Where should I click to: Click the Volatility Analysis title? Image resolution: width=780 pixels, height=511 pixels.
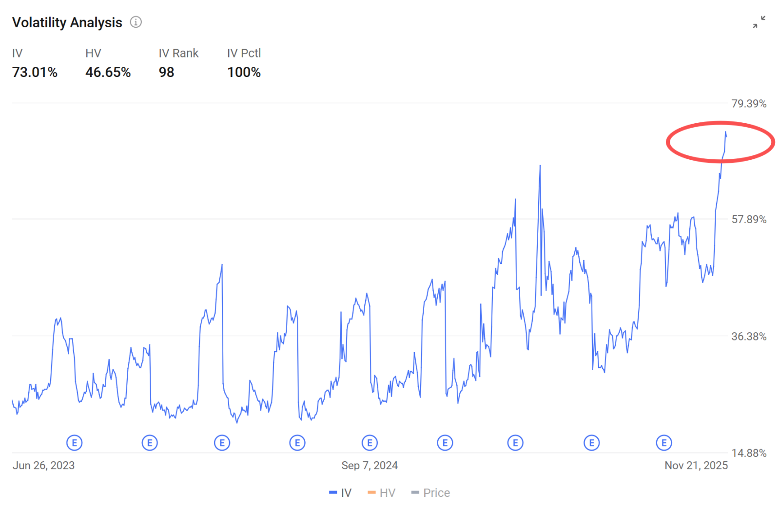pos(67,22)
